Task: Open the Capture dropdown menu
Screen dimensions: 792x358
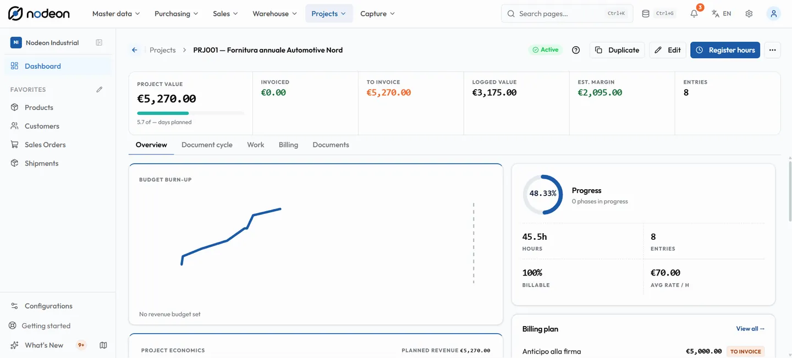Action: (x=377, y=14)
